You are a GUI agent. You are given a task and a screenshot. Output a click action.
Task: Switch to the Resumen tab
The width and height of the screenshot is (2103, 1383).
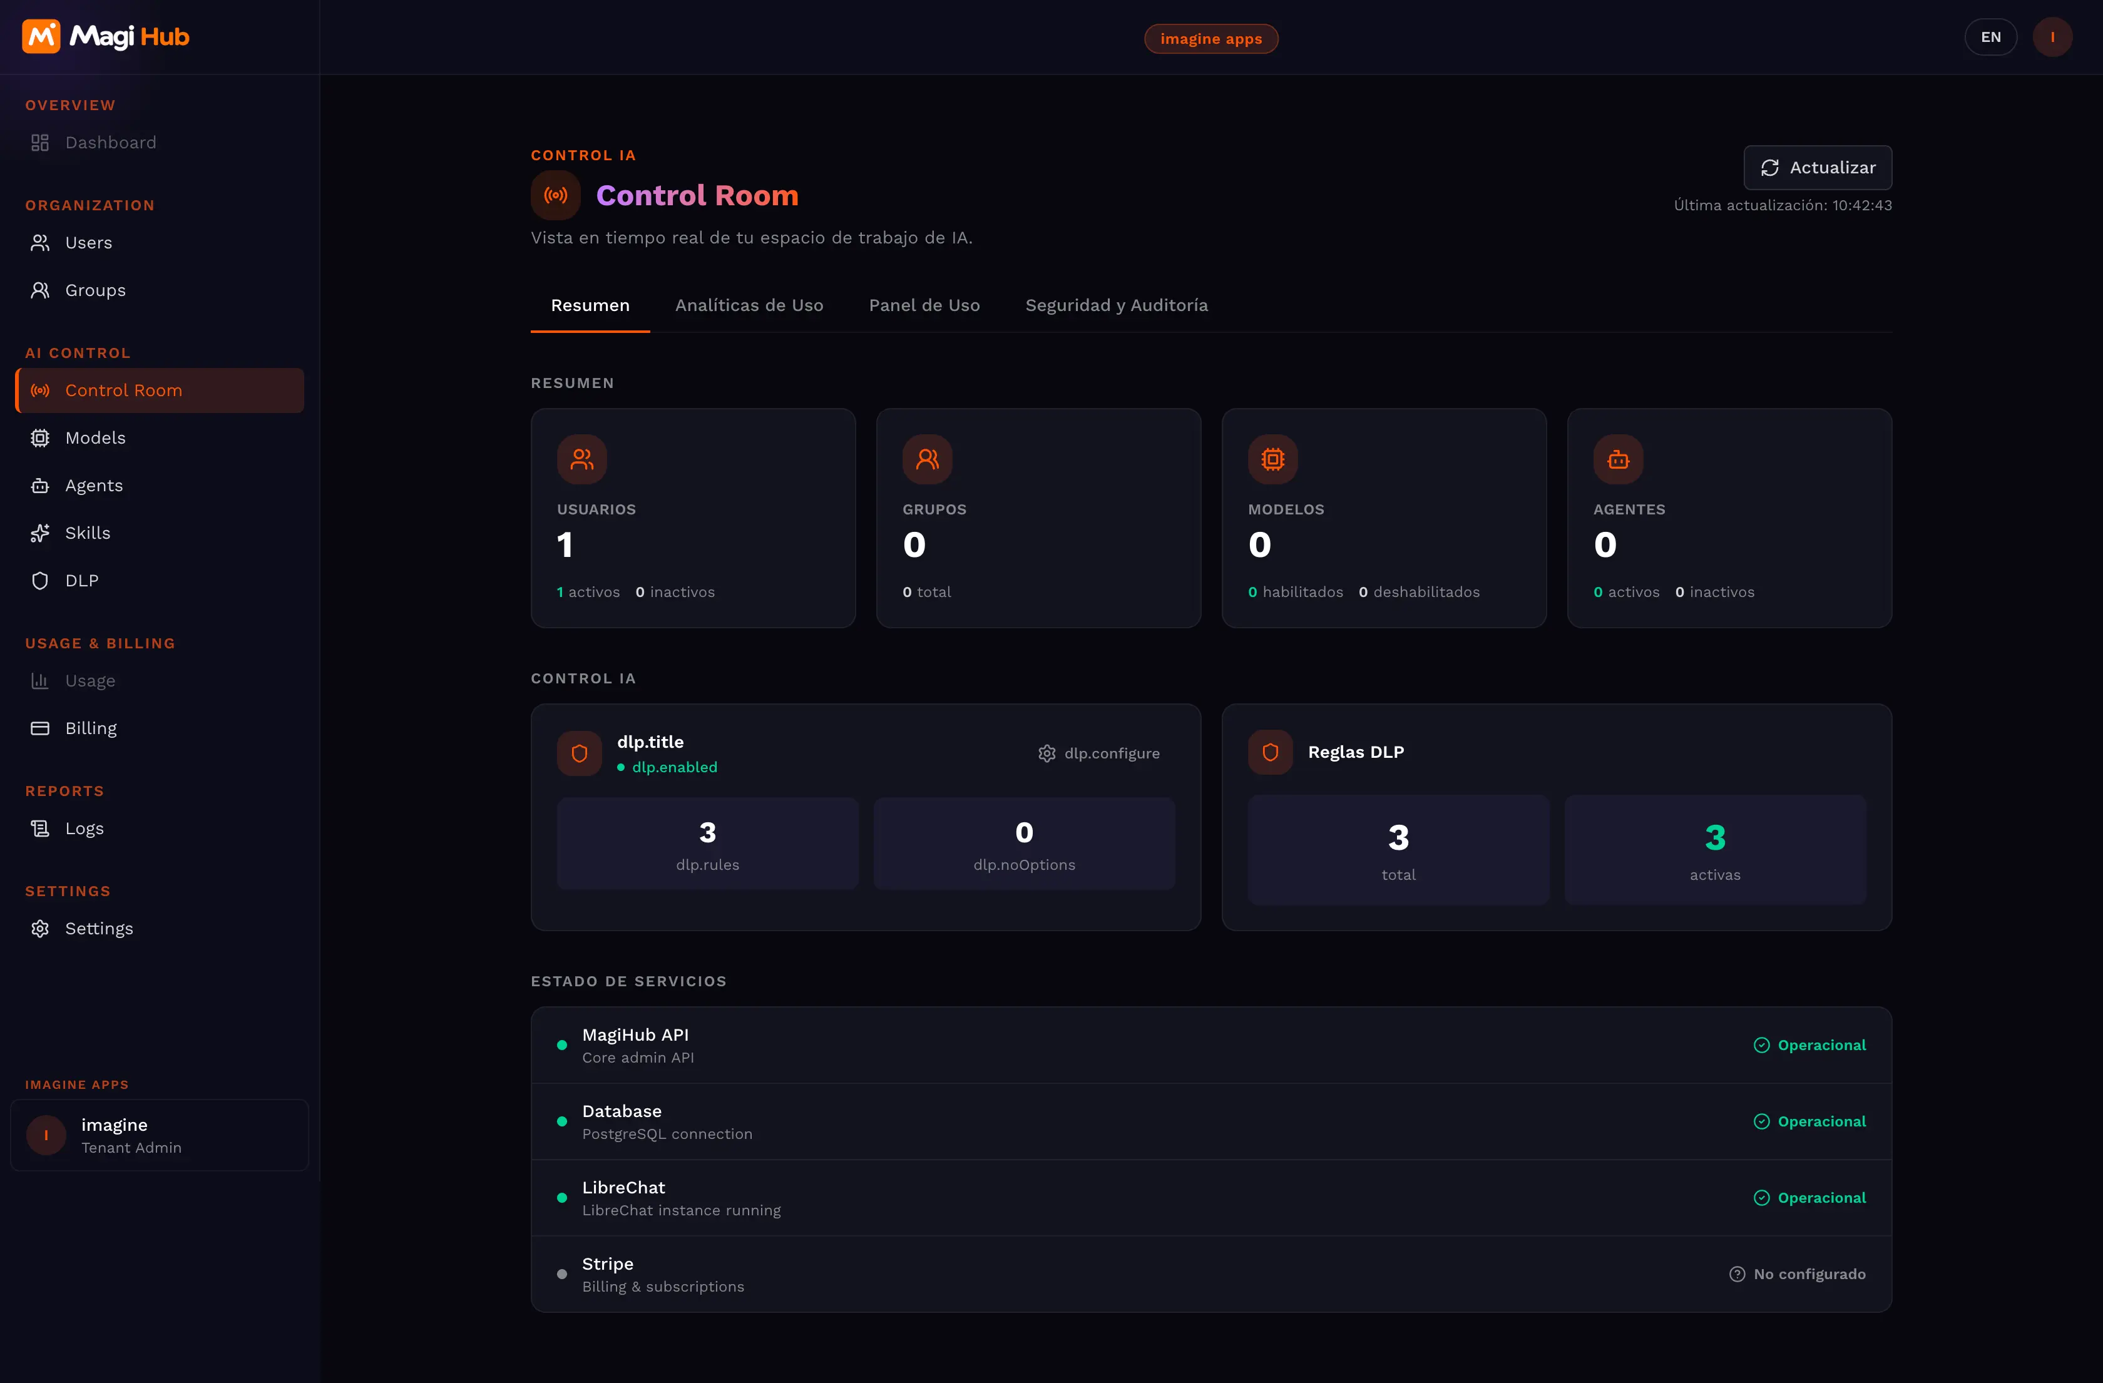click(x=590, y=305)
